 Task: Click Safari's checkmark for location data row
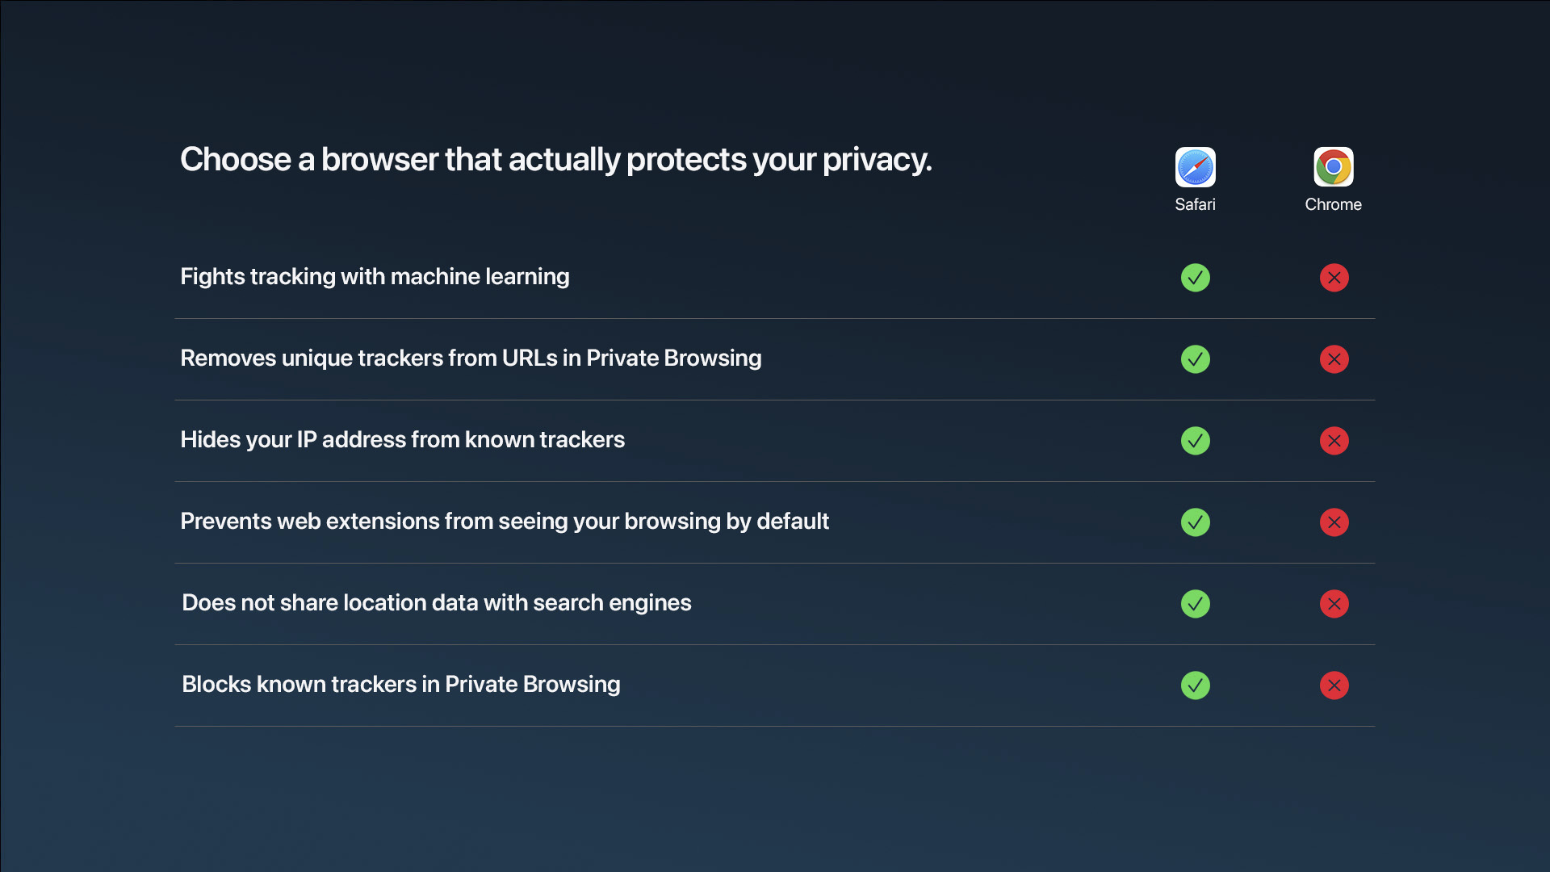tap(1195, 604)
